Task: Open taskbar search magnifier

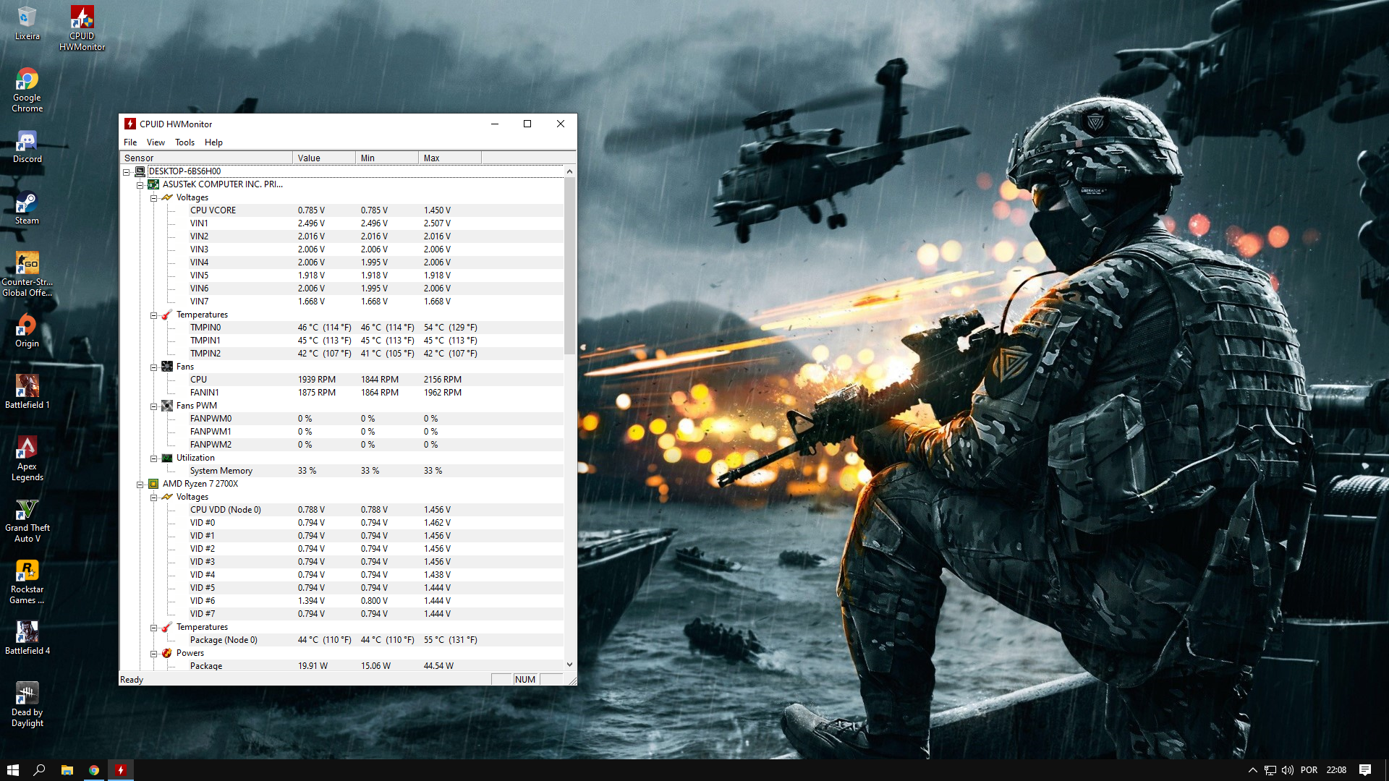Action: (40, 770)
